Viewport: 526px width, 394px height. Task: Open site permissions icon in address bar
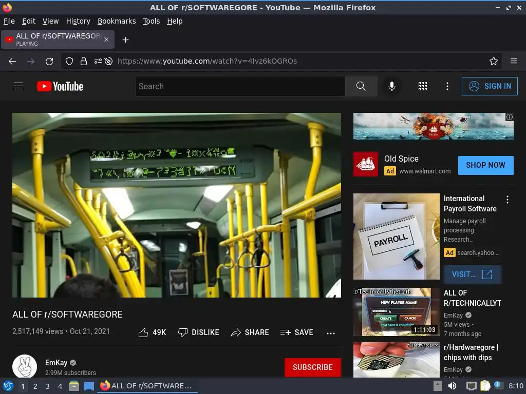tap(98, 61)
